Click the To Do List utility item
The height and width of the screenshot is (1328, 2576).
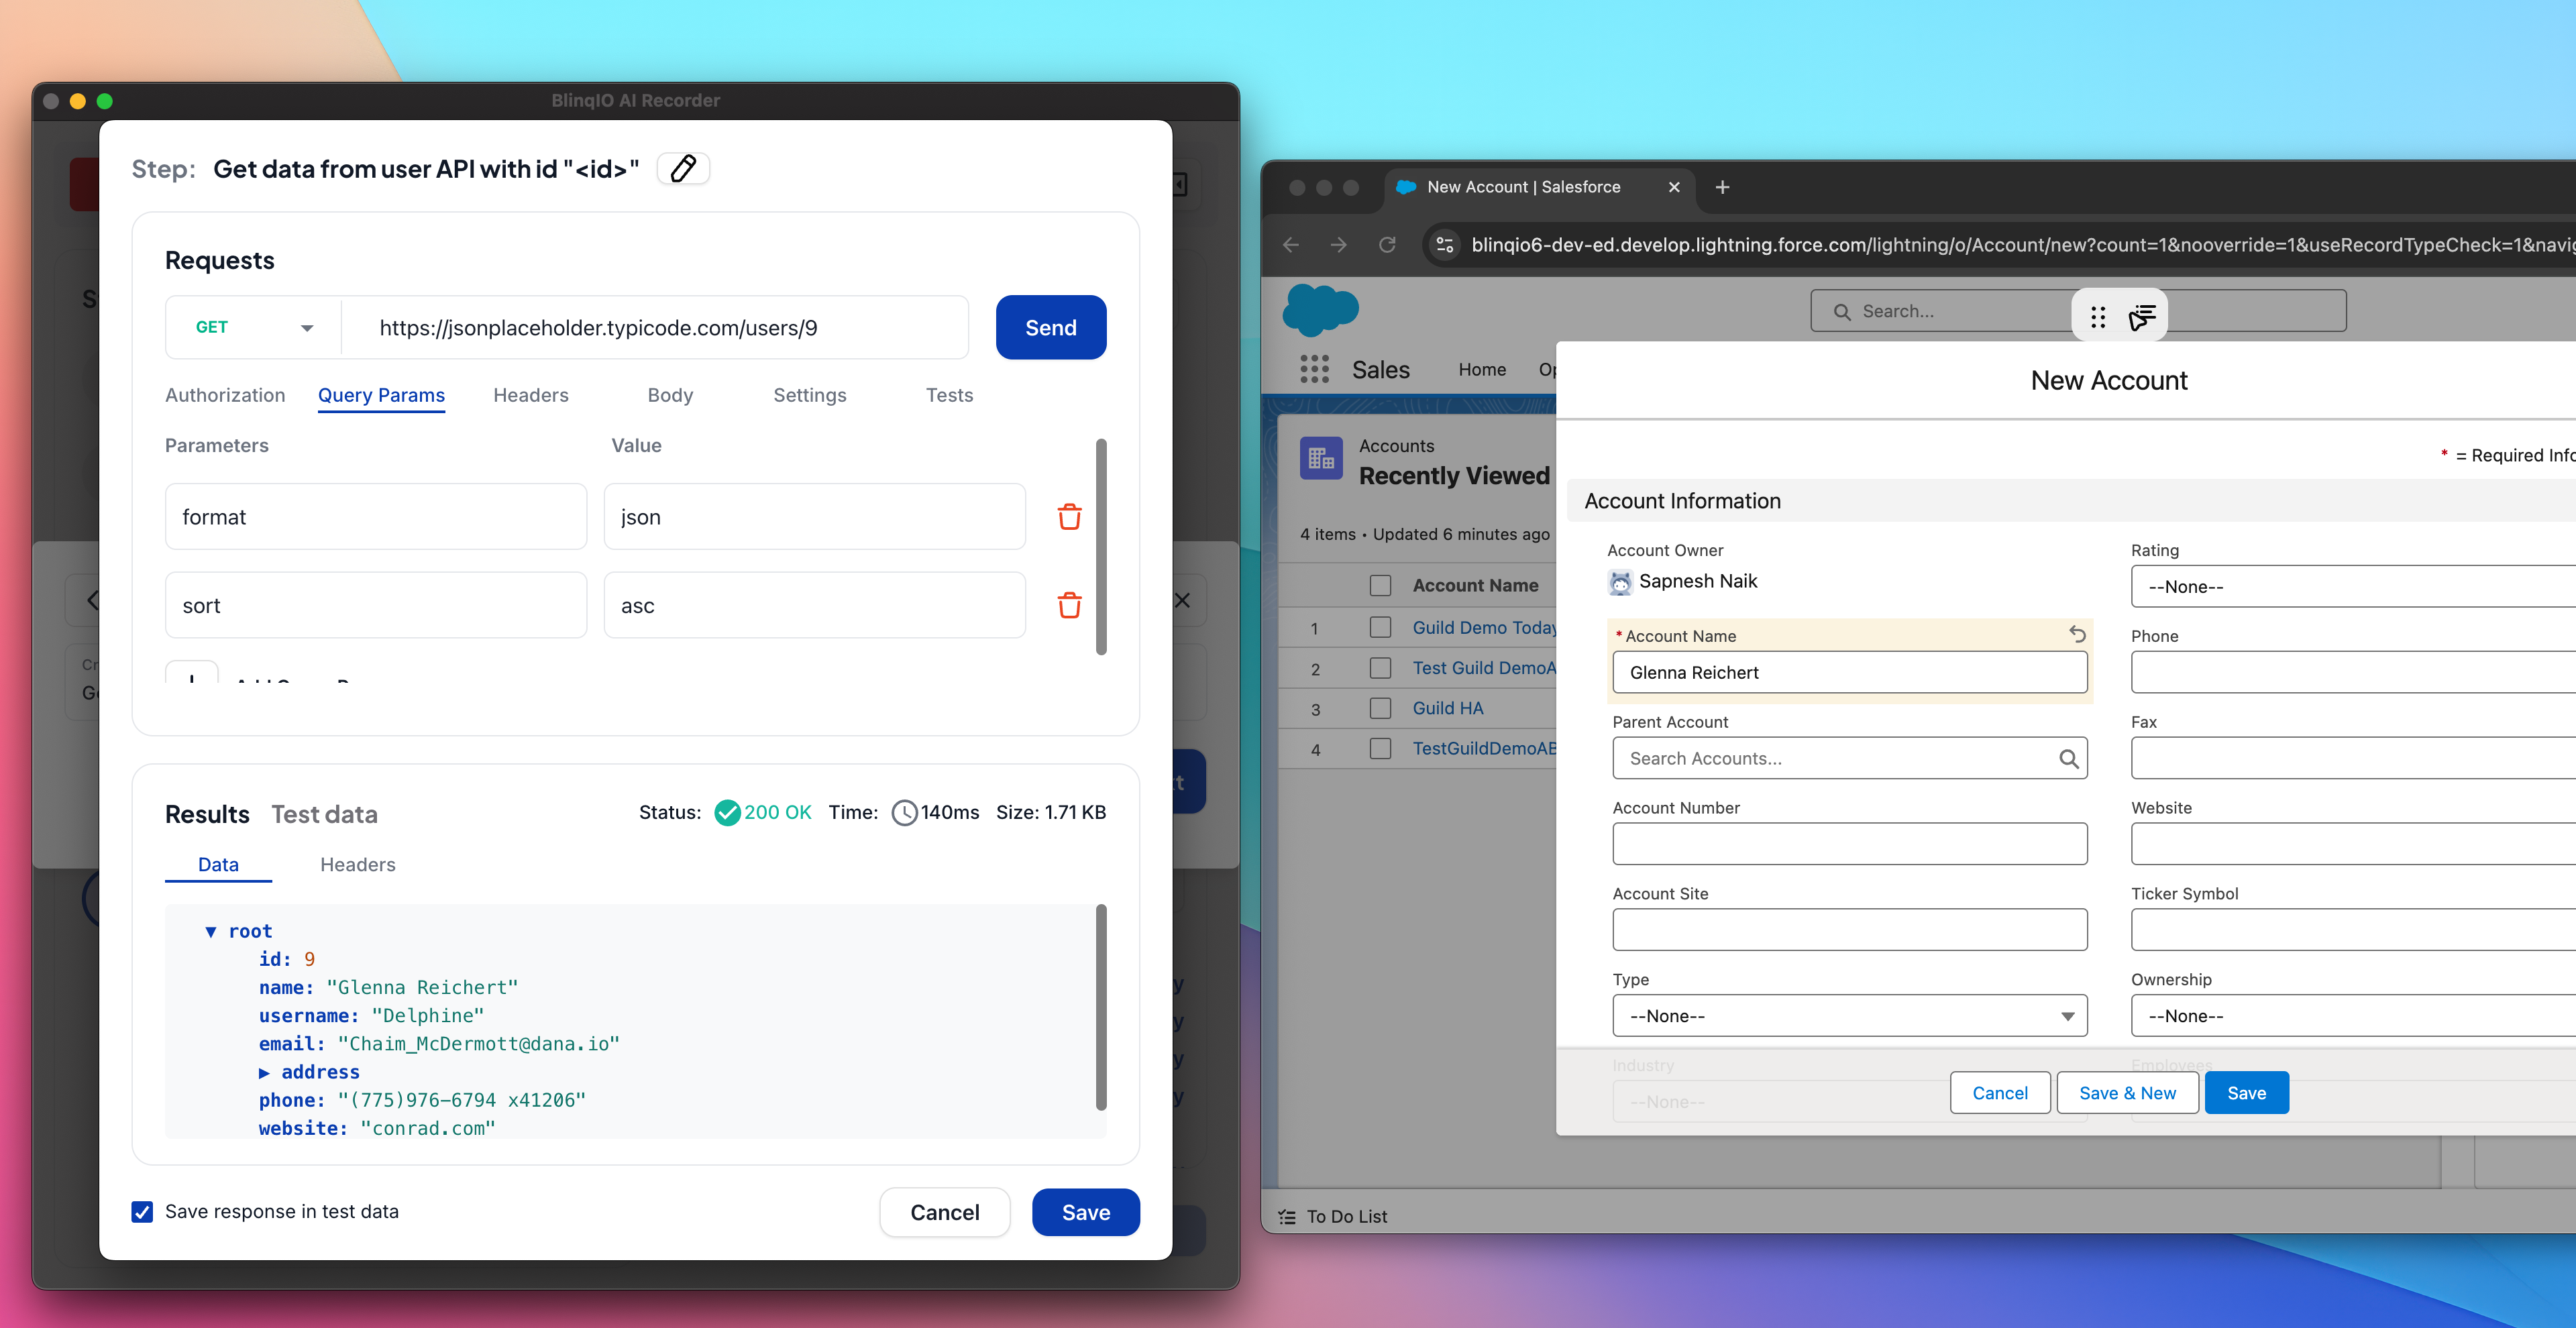1332,1217
